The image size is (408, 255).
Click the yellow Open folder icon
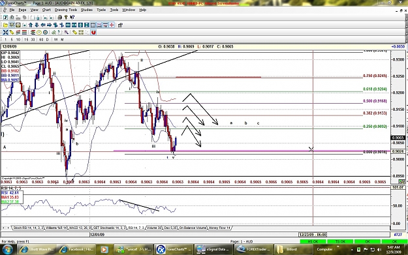click(x=5, y=25)
